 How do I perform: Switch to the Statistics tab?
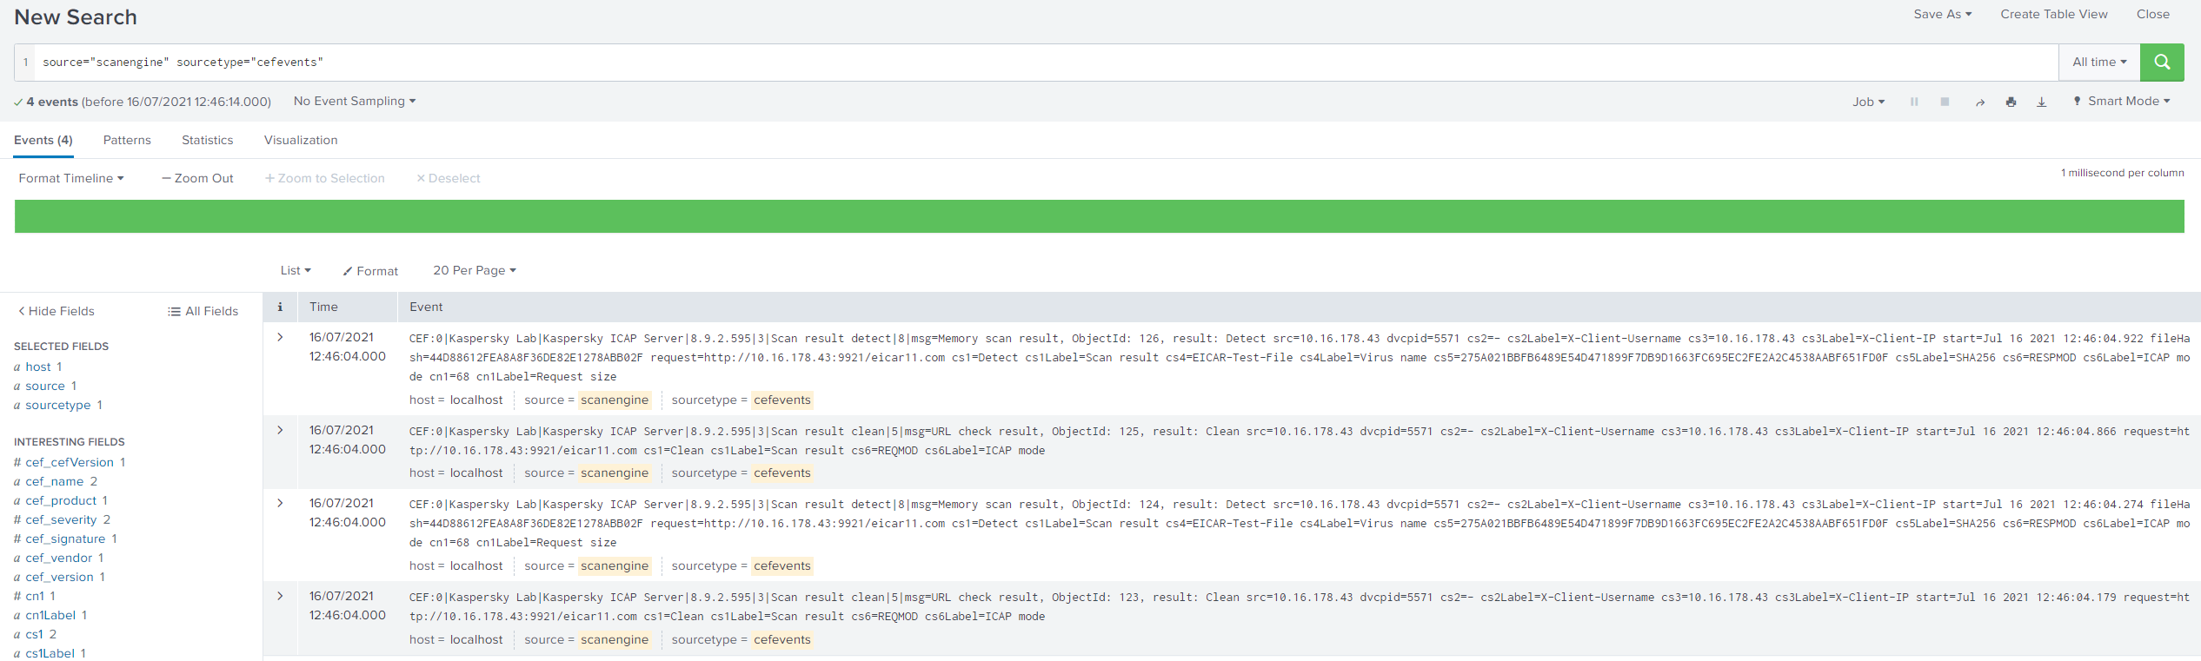[207, 140]
